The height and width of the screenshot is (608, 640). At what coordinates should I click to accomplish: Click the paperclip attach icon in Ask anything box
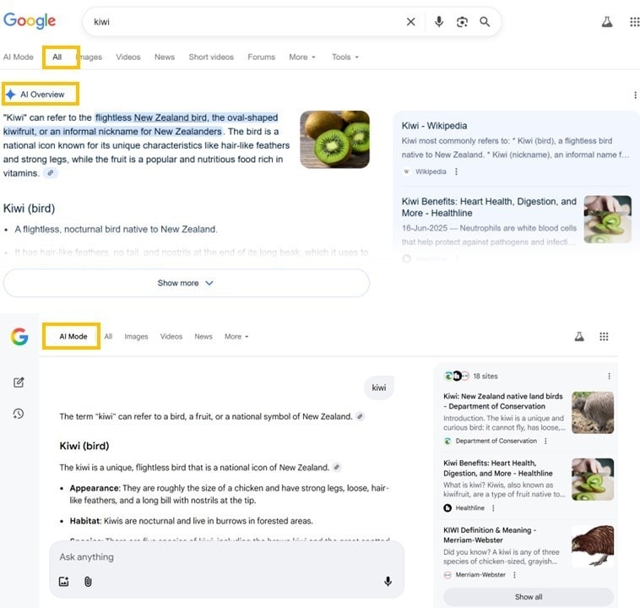pos(88,581)
